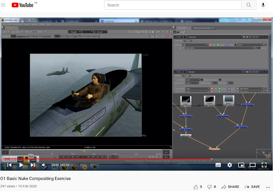
Task: Enter full screen mode
Action: click(264, 165)
